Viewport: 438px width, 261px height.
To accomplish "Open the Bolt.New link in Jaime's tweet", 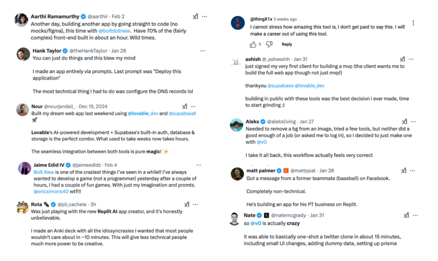I will 43,172.
